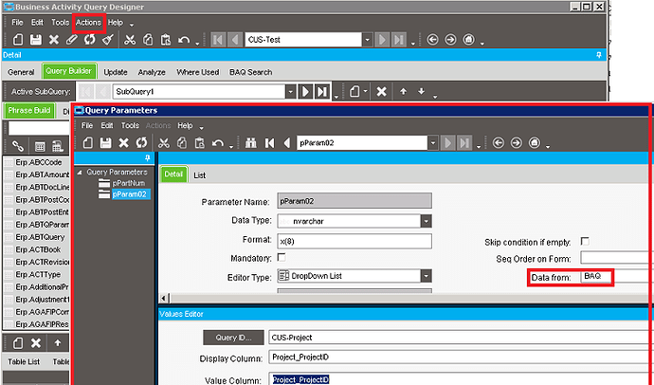Click Cut scissors icon in BAQ Designer toolbar
The height and width of the screenshot is (385, 654).
(x=130, y=40)
